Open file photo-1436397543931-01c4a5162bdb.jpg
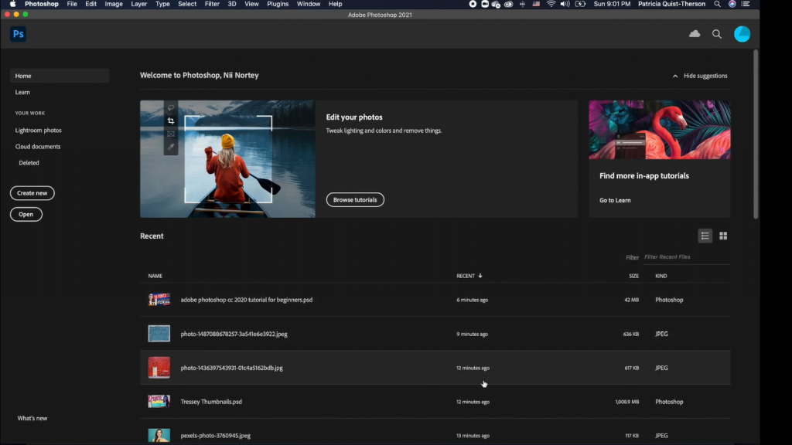The image size is (792, 445). 232,368
